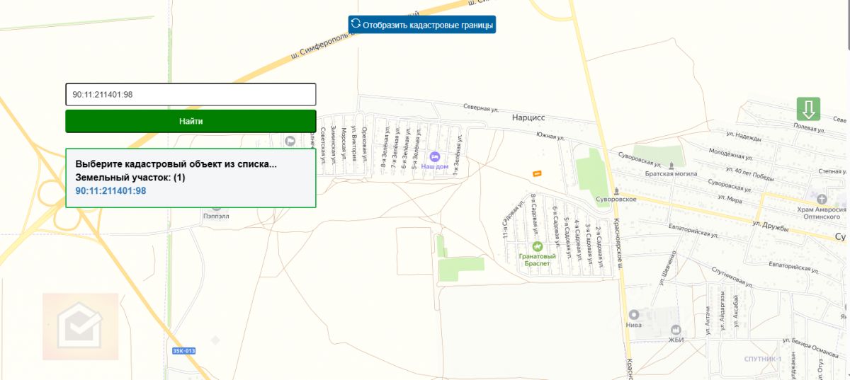850x380 pixels.
Task: Focus the cadastral number search field
Action: coord(191,95)
